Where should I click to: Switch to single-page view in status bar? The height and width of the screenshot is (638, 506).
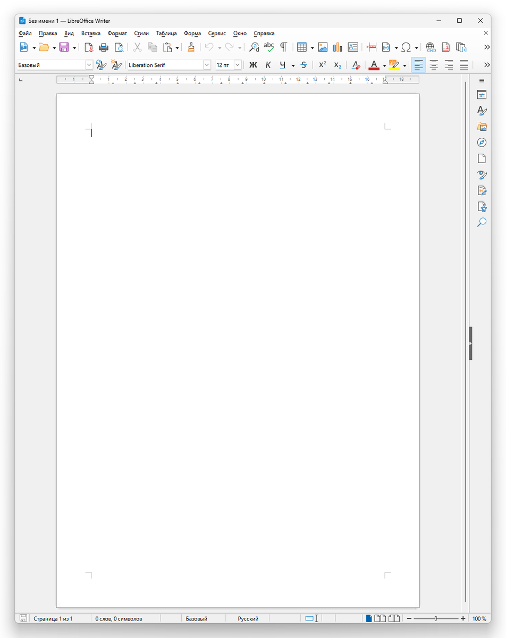[x=369, y=618]
